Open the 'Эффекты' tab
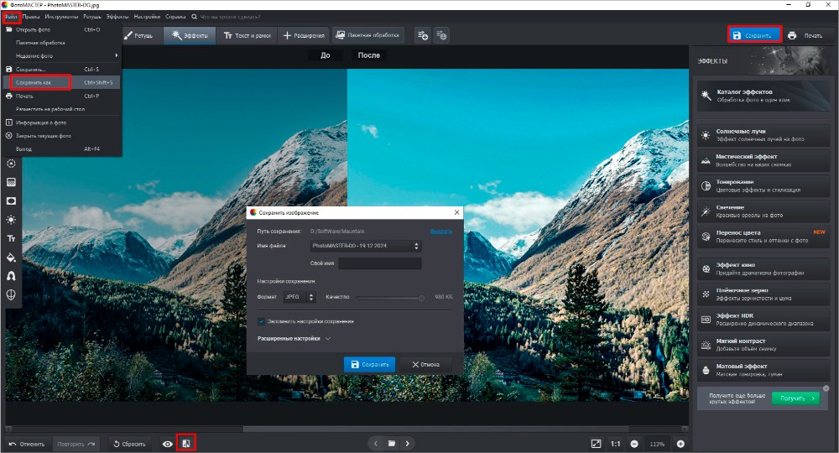This screenshot has width=839, height=453. pyautogui.click(x=189, y=35)
